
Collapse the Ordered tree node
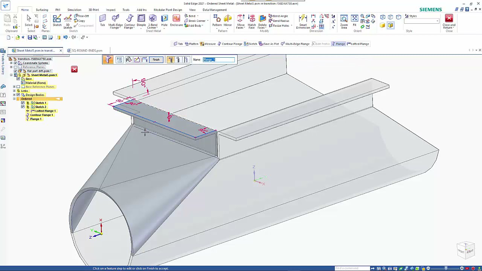tap(14, 99)
